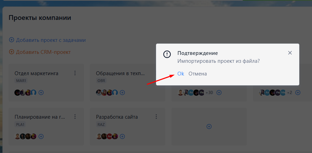Add member to Отдел маркетинга project

41,92
